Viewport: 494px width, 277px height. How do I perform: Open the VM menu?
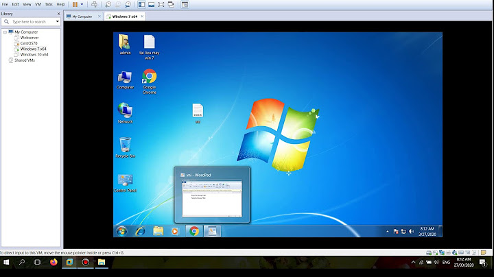click(38, 4)
